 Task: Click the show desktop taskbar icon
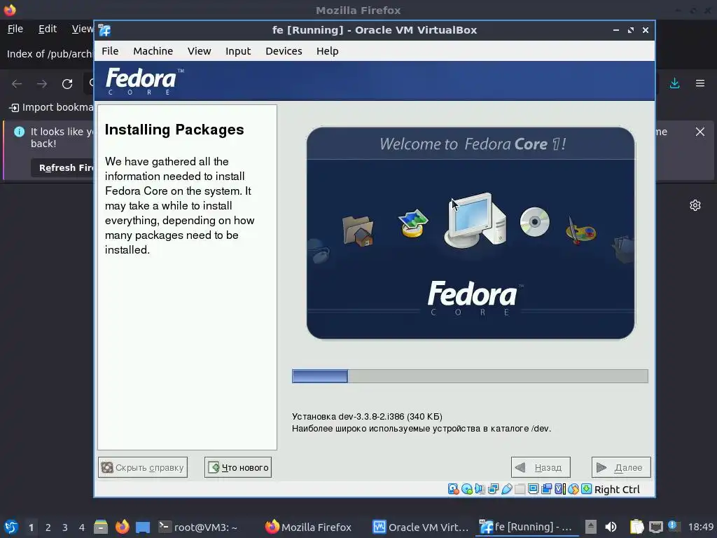coord(143,527)
